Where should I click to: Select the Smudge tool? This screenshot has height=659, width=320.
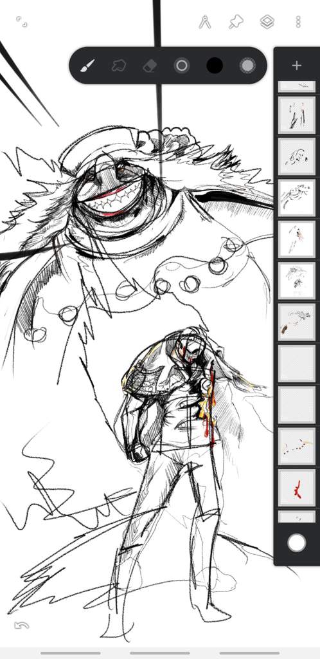(x=120, y=66)
